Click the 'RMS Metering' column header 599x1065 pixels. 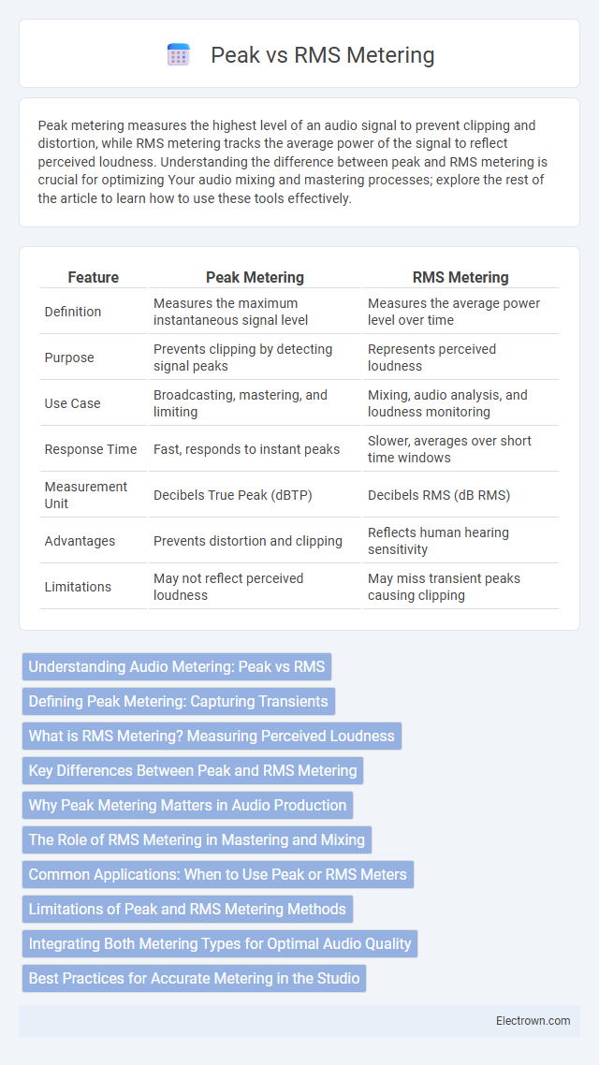tap(460, 277)
